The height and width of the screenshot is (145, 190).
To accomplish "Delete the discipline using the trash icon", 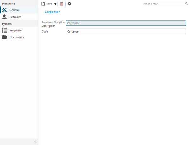I will 62,4.
